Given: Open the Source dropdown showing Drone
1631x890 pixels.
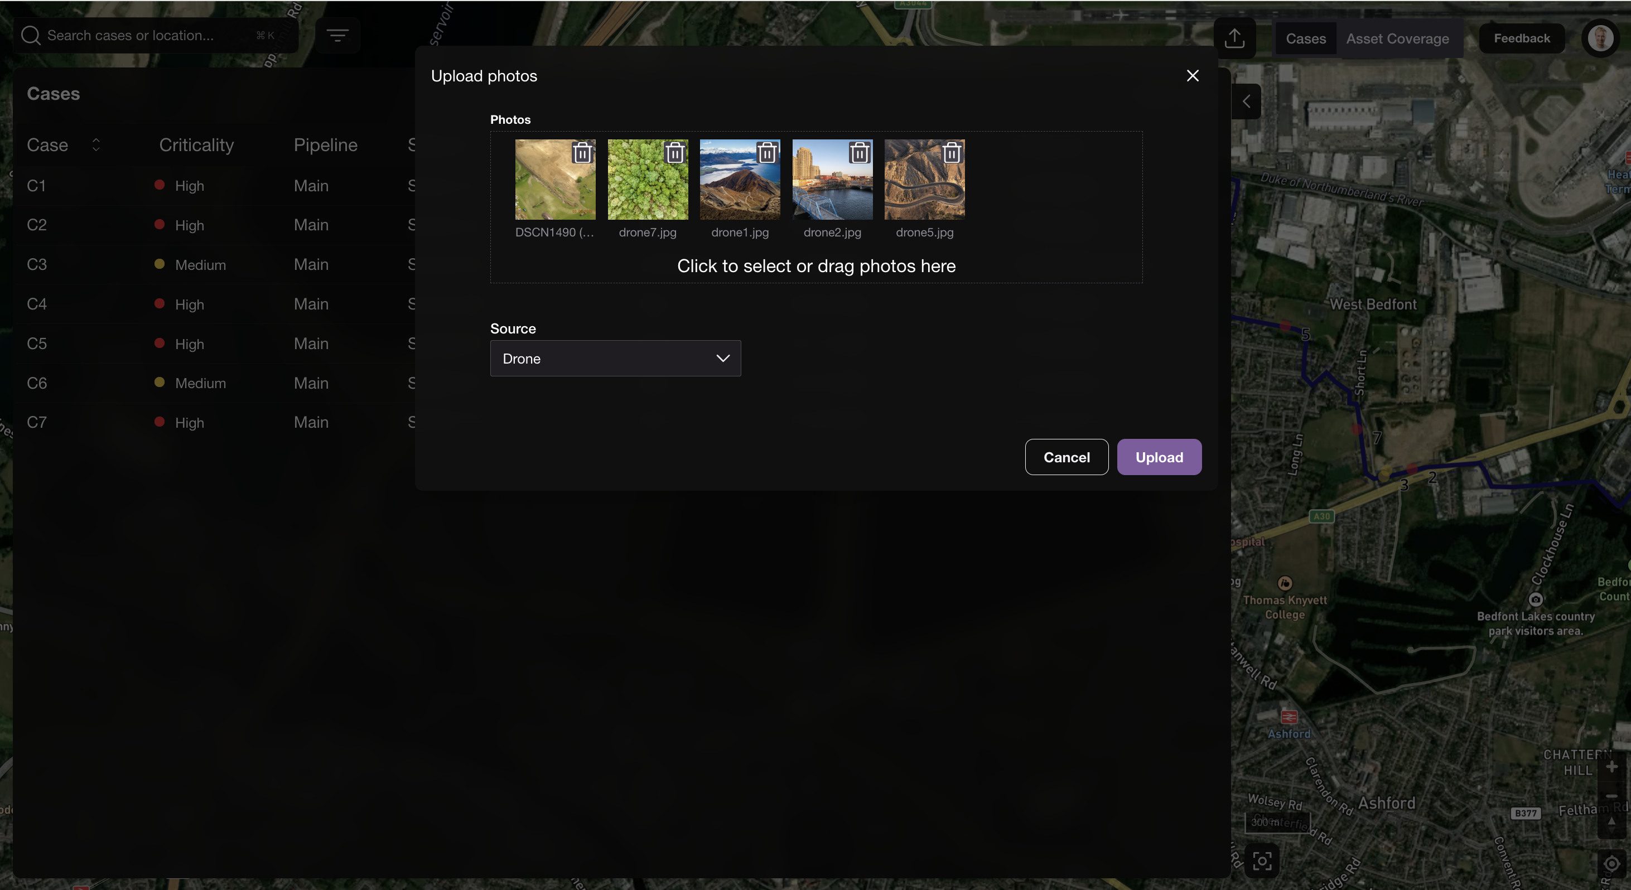Looking at the screenshot, I should 615,358.
